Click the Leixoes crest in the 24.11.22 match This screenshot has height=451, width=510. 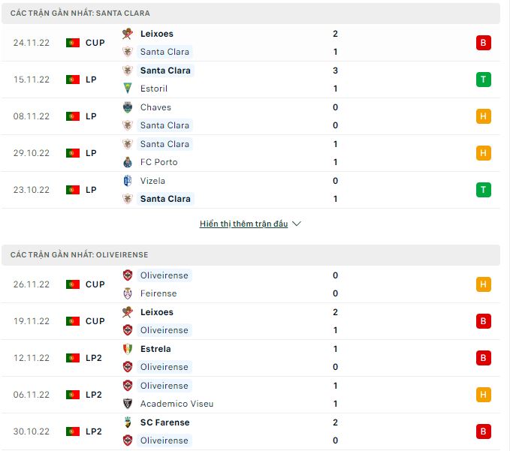(128, 34)
